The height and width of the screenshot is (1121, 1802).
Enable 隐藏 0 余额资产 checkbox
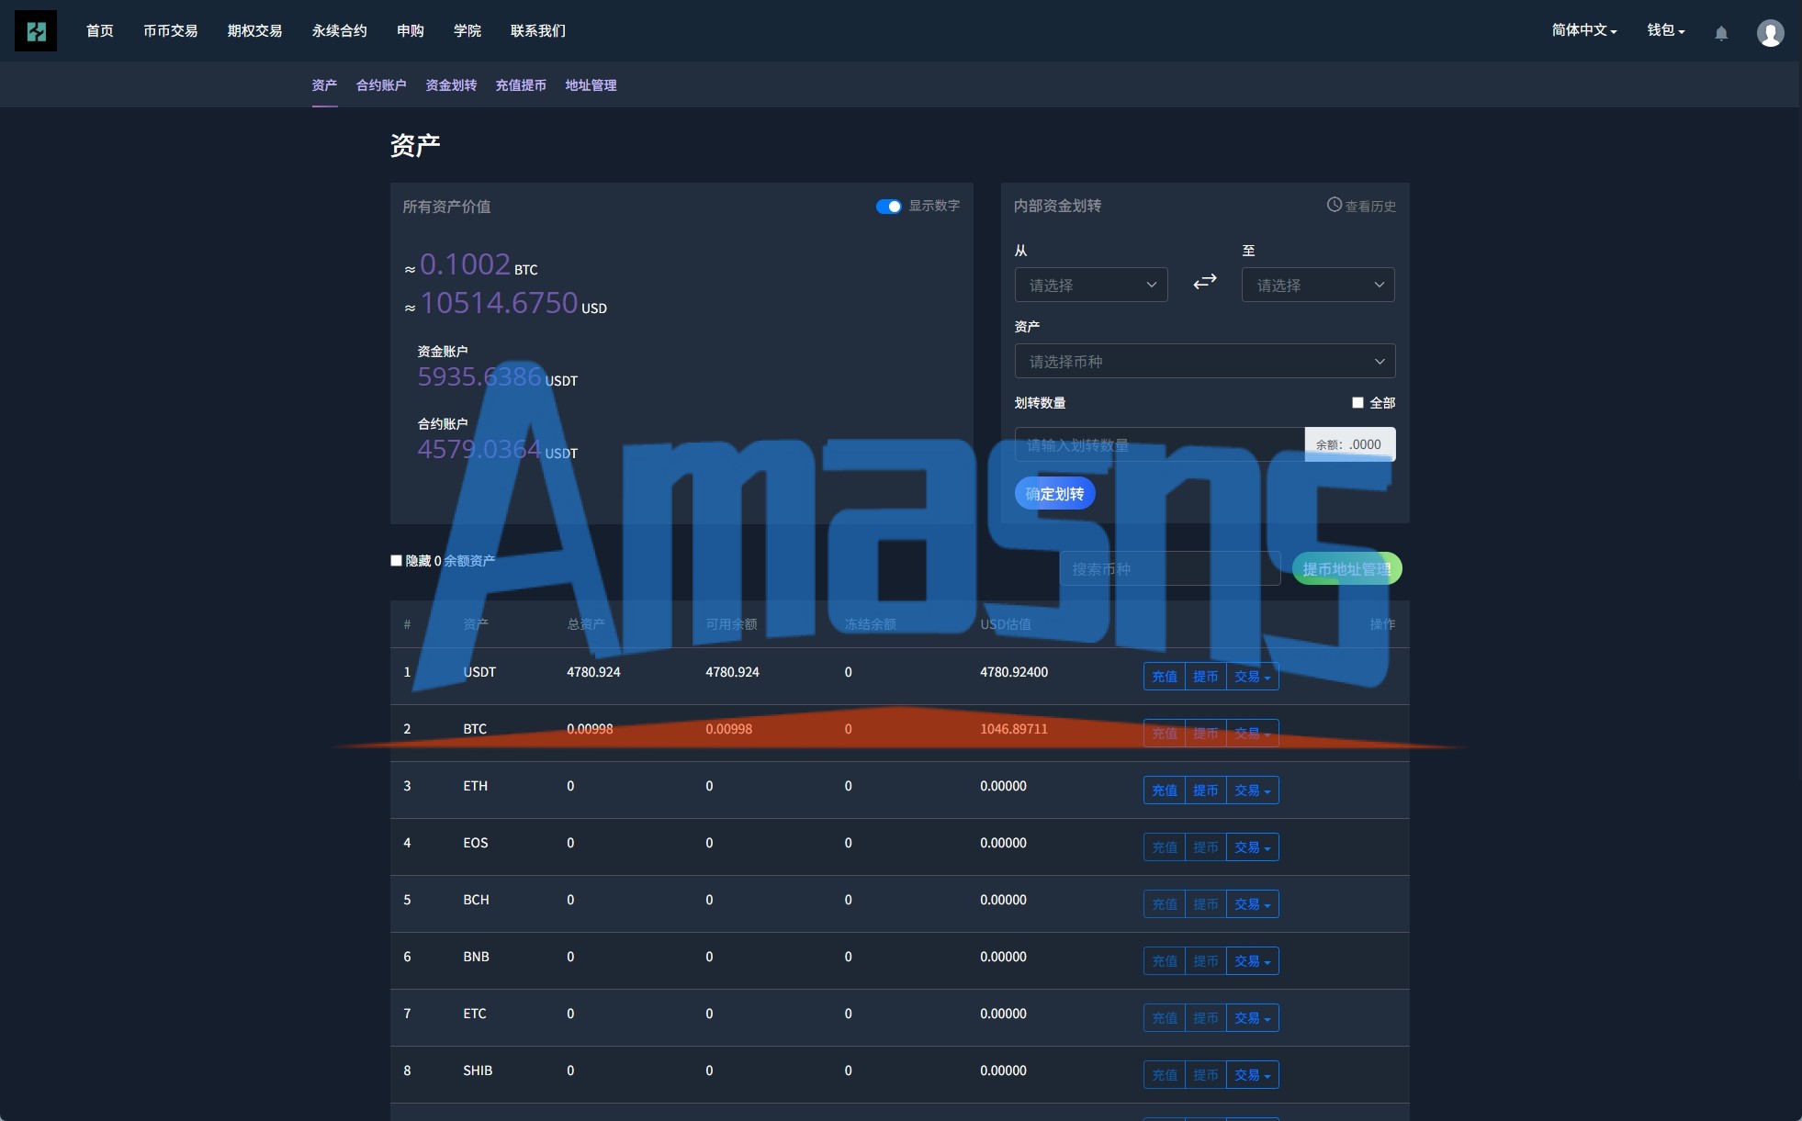(397, 560)
